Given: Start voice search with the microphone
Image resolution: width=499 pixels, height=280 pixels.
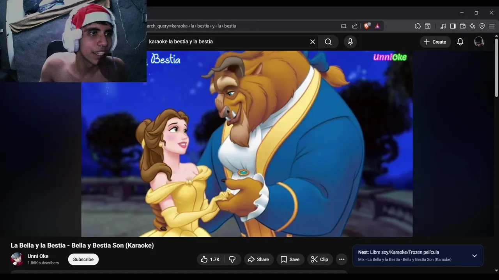Looking at the screenshot, I should click(350, 42).
